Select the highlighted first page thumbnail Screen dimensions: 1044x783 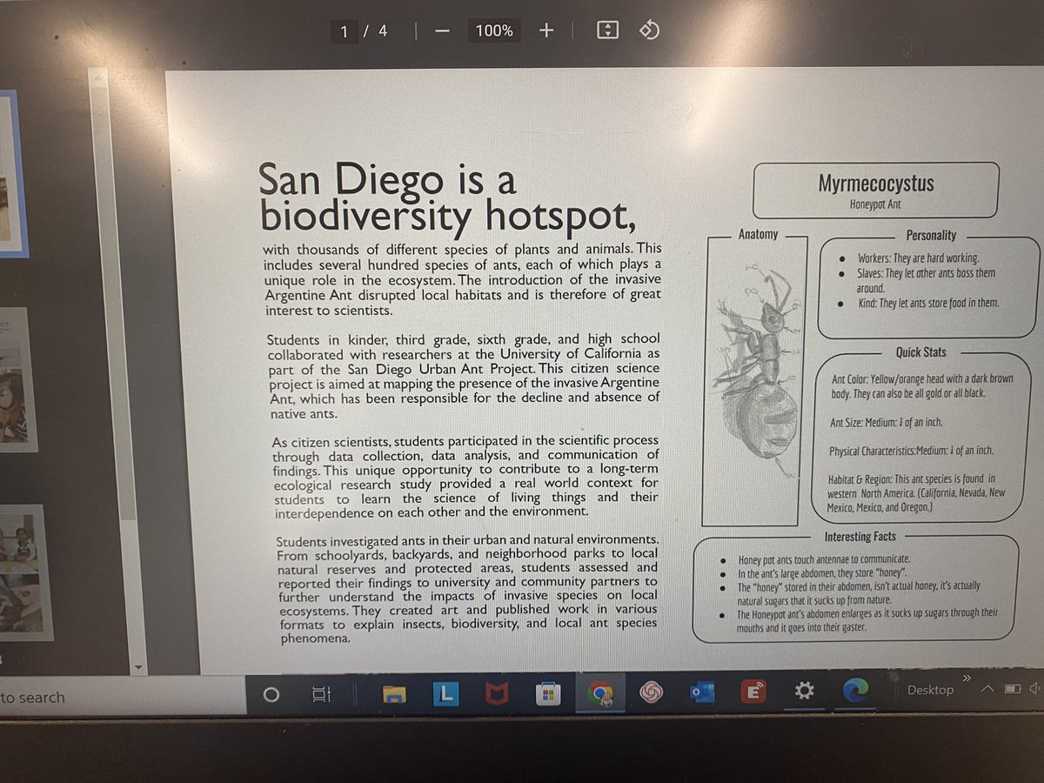[12, 173]
